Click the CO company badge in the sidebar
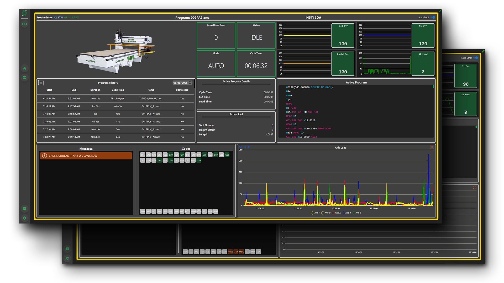The width and height of the screenshot is (504, 283). pos(24,24)
